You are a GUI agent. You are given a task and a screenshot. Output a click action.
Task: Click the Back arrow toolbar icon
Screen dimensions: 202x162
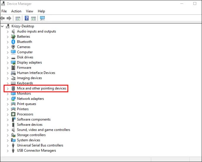pos(3,18)
